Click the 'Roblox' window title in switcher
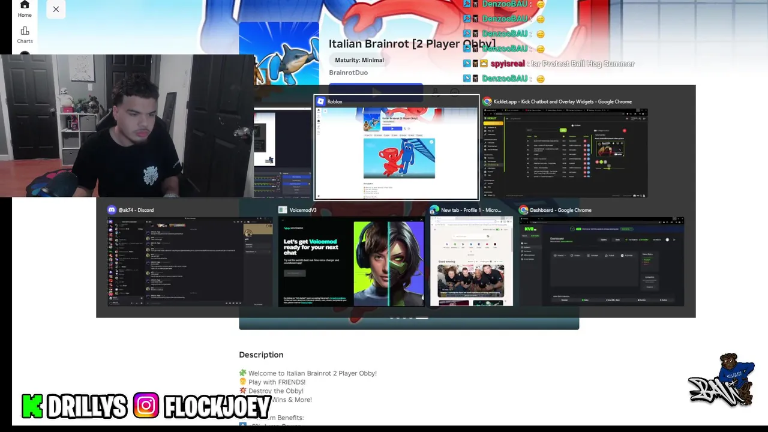 tap(335, 101)
